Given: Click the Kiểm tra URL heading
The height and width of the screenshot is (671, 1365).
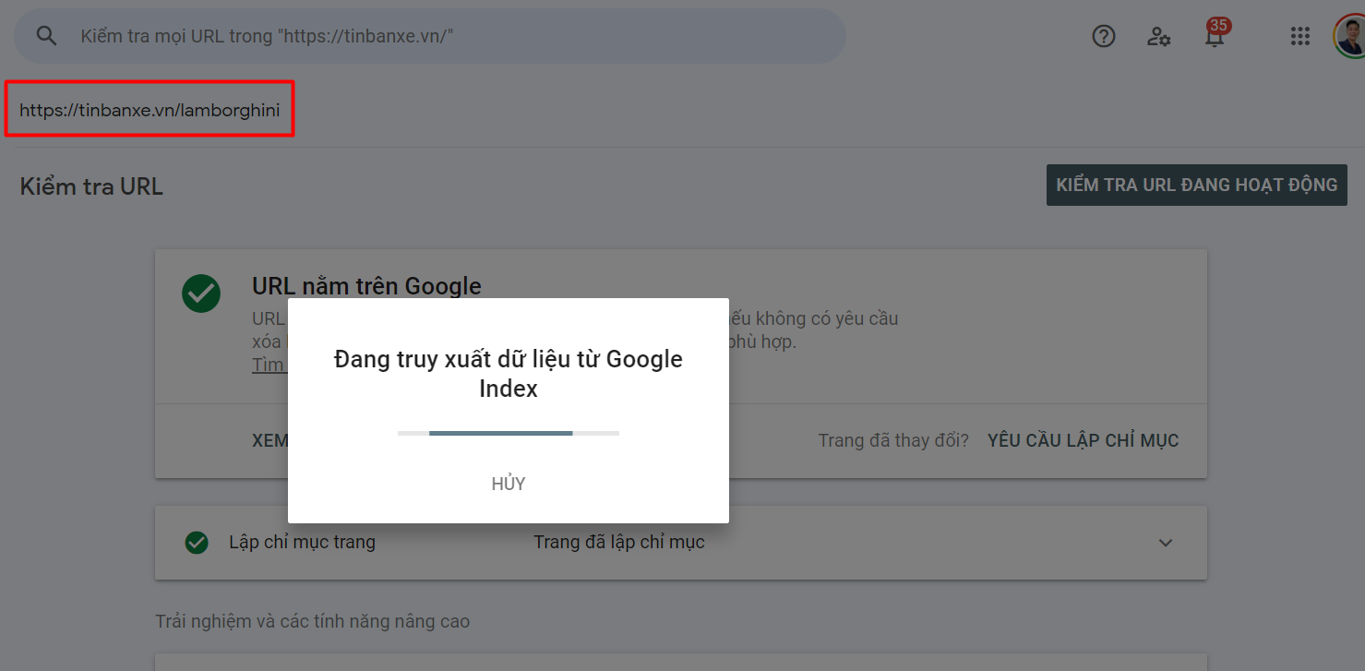Looking at the screenshot, I should coord(91,186).
